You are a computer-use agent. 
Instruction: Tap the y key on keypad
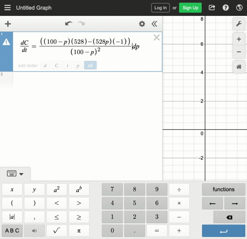pyautogui.click(x=34, y=190)
